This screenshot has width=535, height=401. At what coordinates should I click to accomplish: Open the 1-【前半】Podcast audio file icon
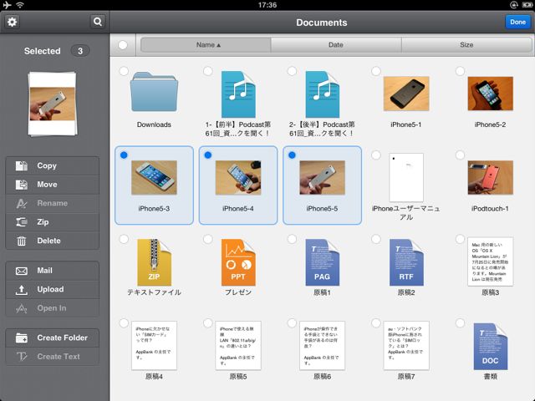[x=238, y=94]
